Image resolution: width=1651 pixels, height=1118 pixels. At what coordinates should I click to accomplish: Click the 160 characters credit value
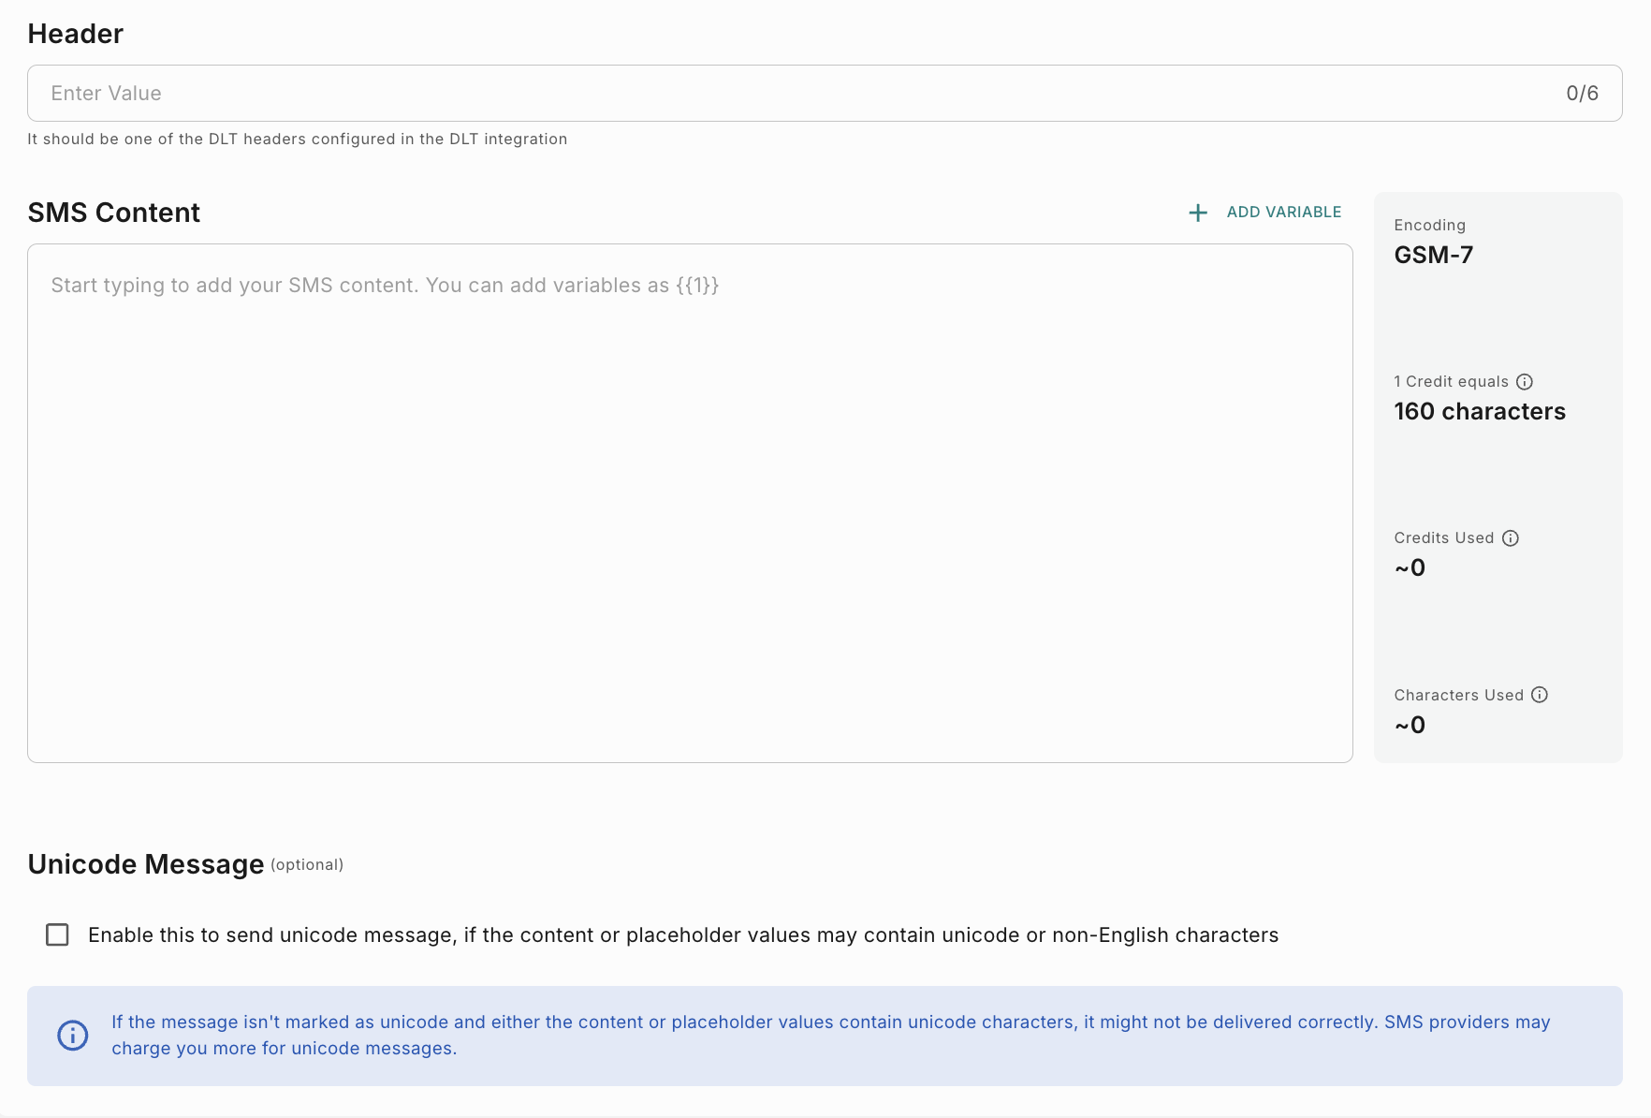(1480, 411)
